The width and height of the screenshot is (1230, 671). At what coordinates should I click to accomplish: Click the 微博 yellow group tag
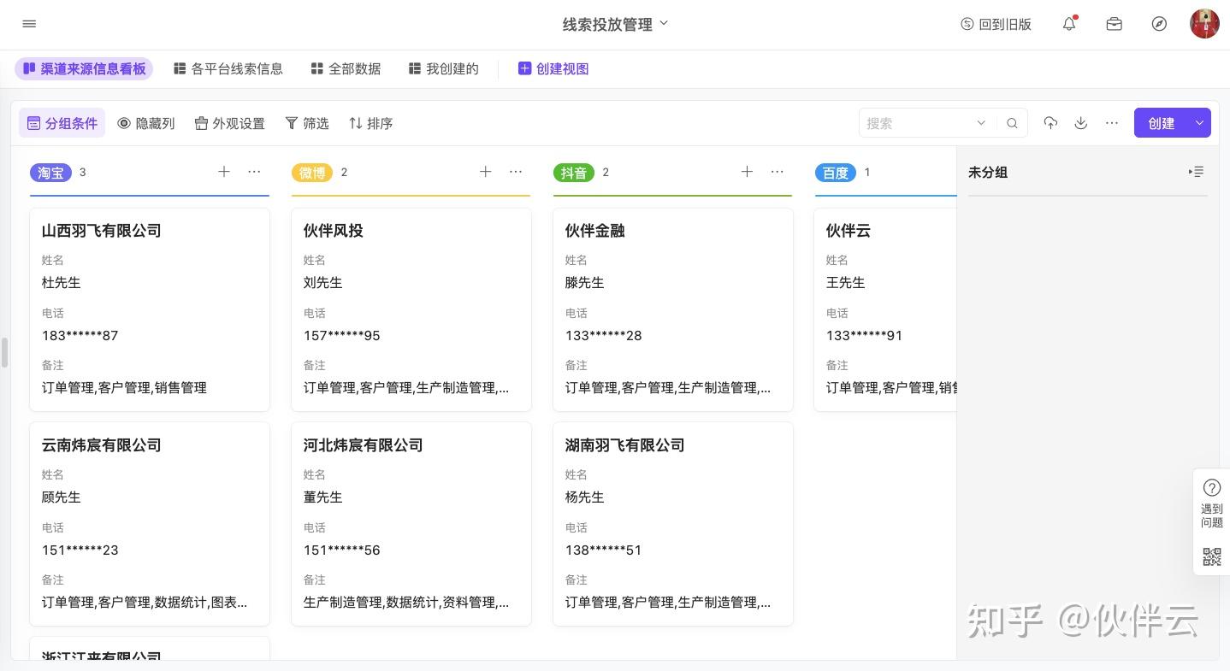tap(312, 173)
